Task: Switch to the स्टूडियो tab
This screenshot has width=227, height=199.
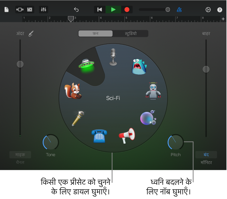Action: pos(131,34)
